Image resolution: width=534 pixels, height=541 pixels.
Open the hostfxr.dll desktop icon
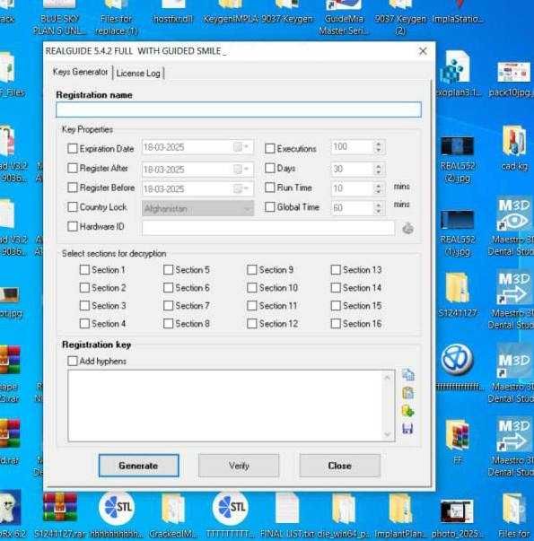tap(172, 12)
